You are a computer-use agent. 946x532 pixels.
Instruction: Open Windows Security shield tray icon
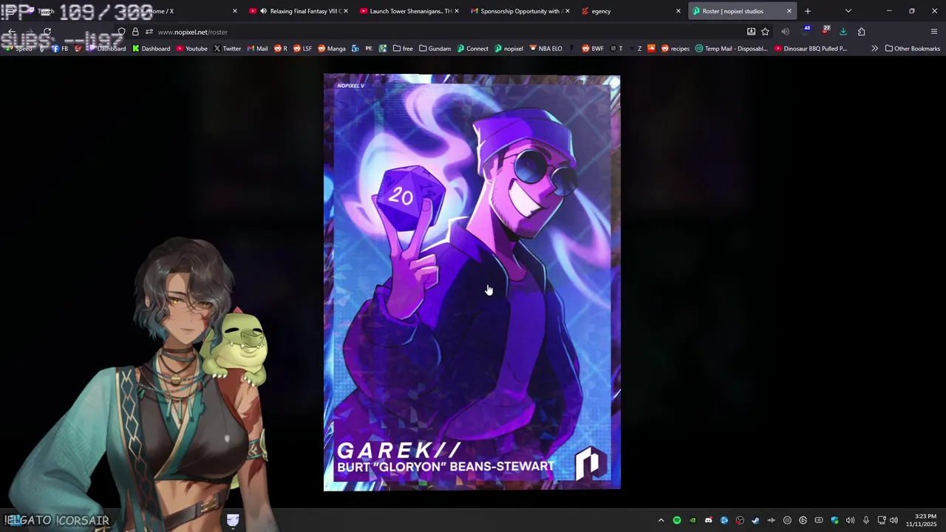click(x=834, y=521)
